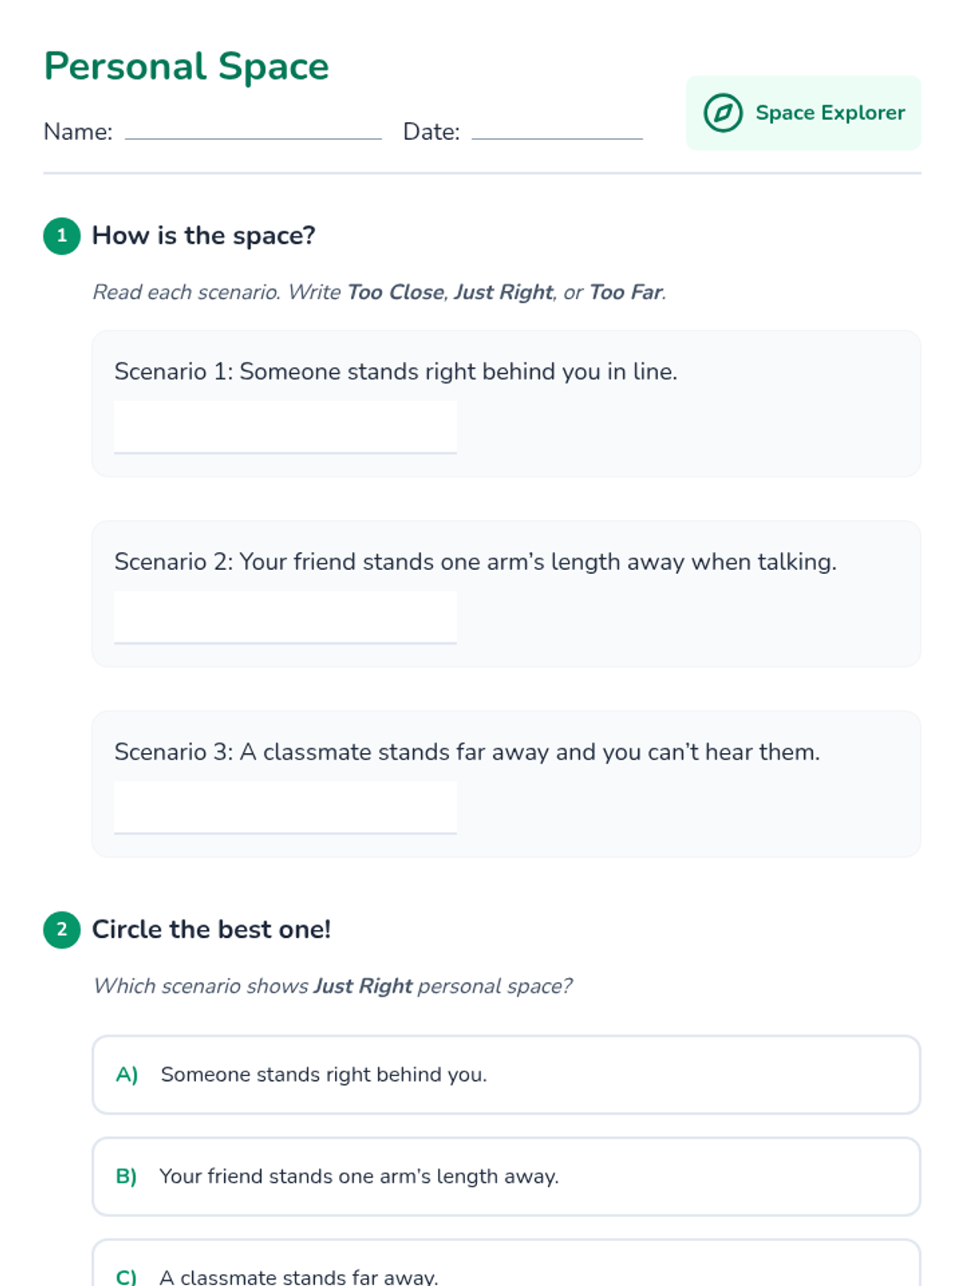
Task: Click the Scenario 3 answer field
Action: [285, 808]
